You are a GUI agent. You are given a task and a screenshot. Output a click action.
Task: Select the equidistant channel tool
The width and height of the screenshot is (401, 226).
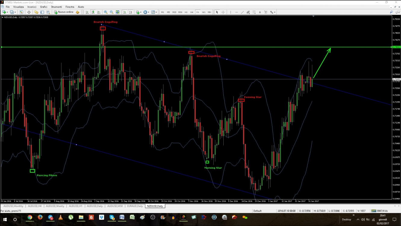pyautogui.click(x=248, y=12)
